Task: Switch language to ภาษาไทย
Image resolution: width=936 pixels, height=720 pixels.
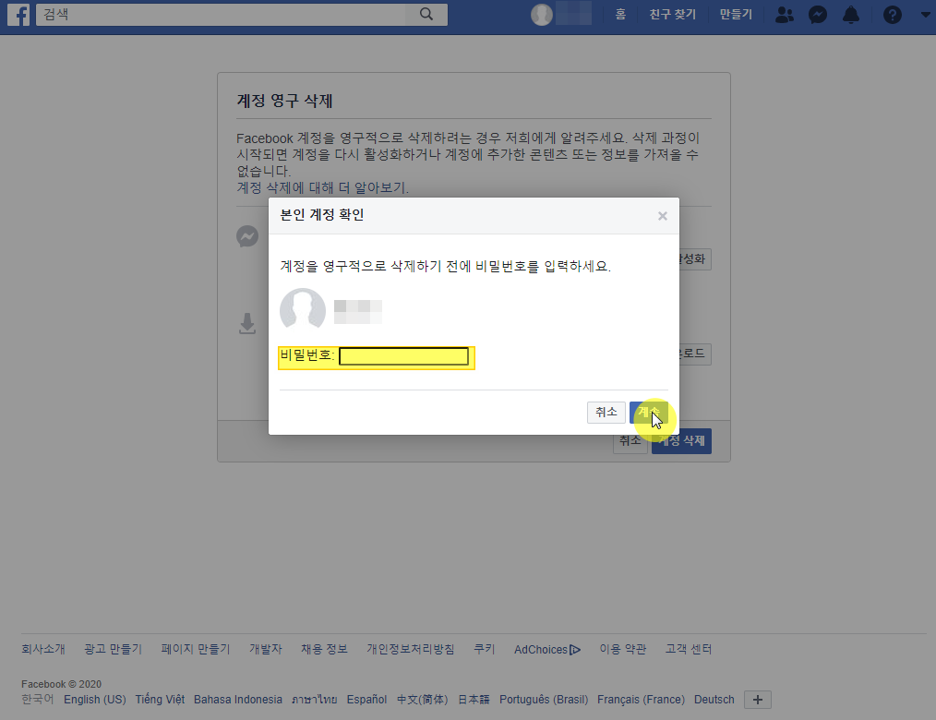Action: point(314,700)
